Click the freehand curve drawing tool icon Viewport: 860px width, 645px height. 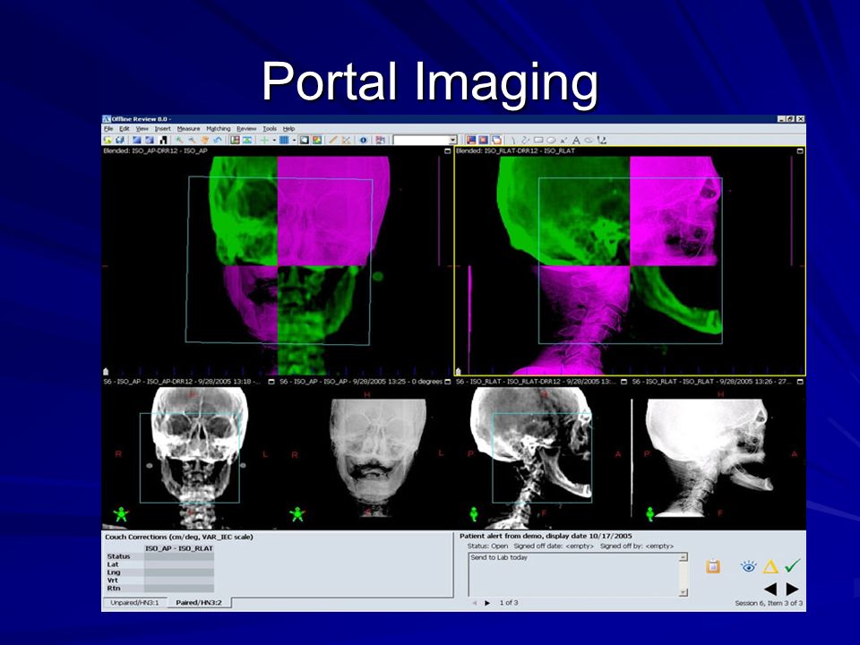(526, 140)
